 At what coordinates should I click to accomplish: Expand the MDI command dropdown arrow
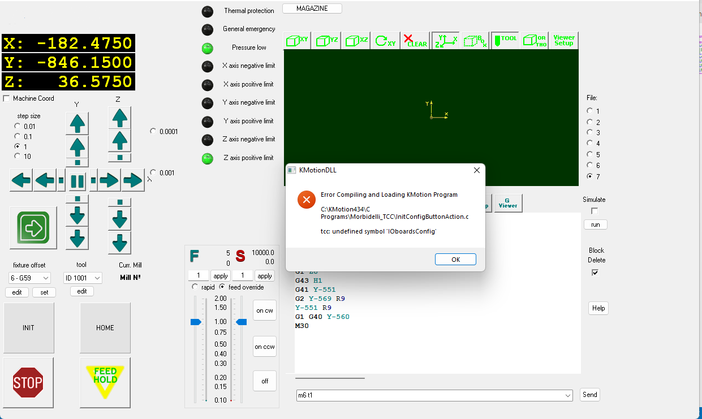568,395
